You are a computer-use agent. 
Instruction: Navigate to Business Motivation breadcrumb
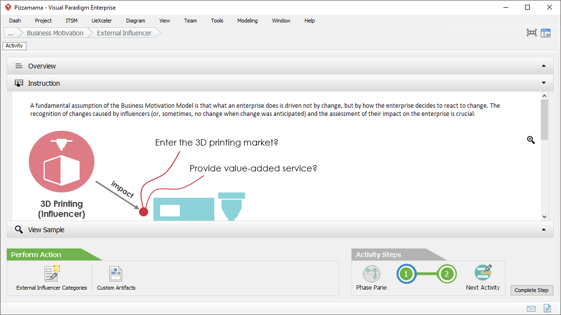click(x=55, y=33)
